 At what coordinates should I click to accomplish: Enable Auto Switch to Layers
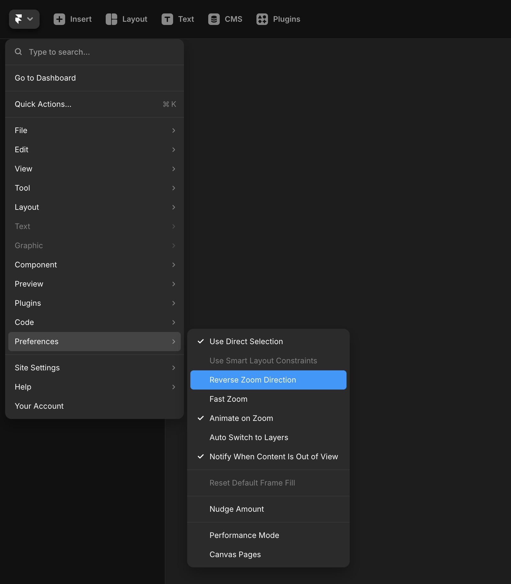pos(268,438)
